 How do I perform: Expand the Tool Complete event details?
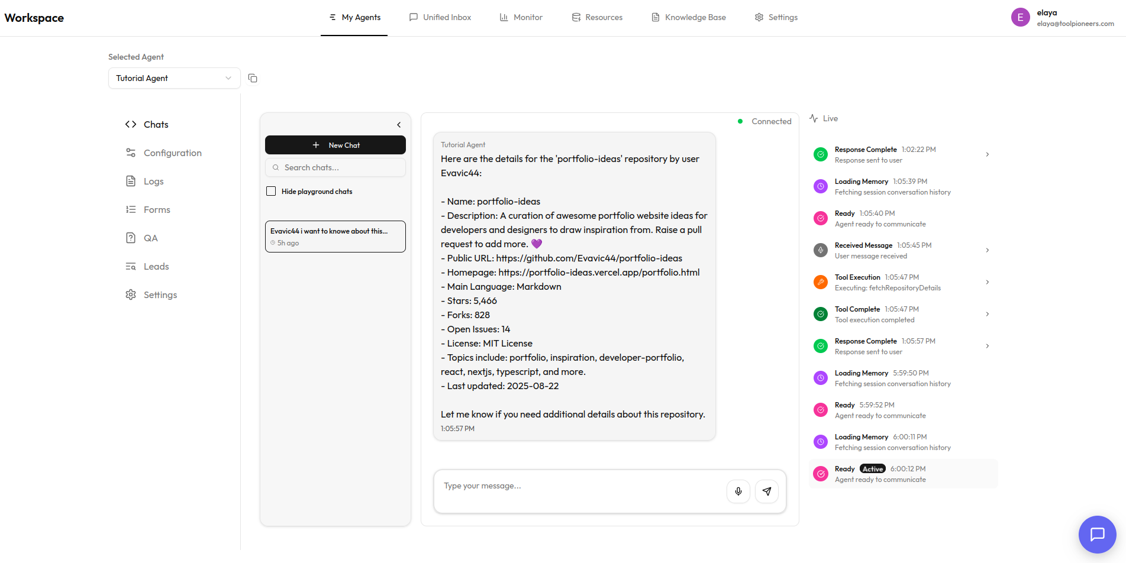tap(987, 314)
